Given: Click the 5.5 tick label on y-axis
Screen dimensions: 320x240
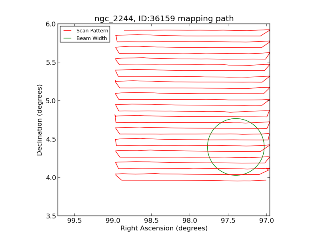Looking at the screenshot, I should (x=50, y=62).
